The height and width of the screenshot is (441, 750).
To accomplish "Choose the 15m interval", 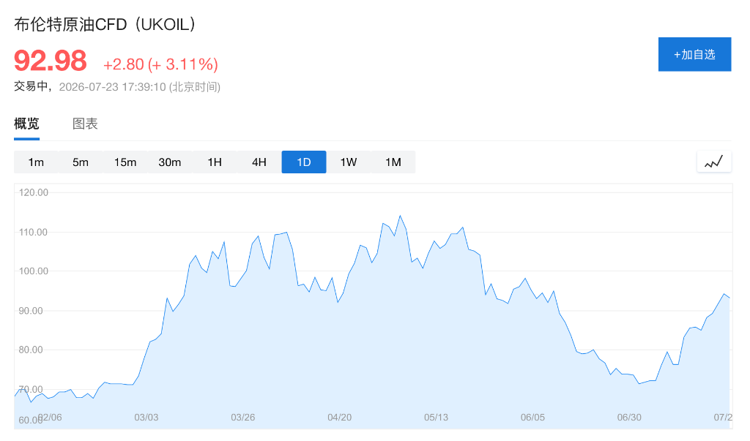I will [125, 162].
